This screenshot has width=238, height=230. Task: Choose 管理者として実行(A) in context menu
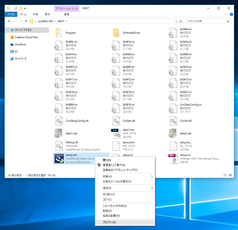click(125, 165)
